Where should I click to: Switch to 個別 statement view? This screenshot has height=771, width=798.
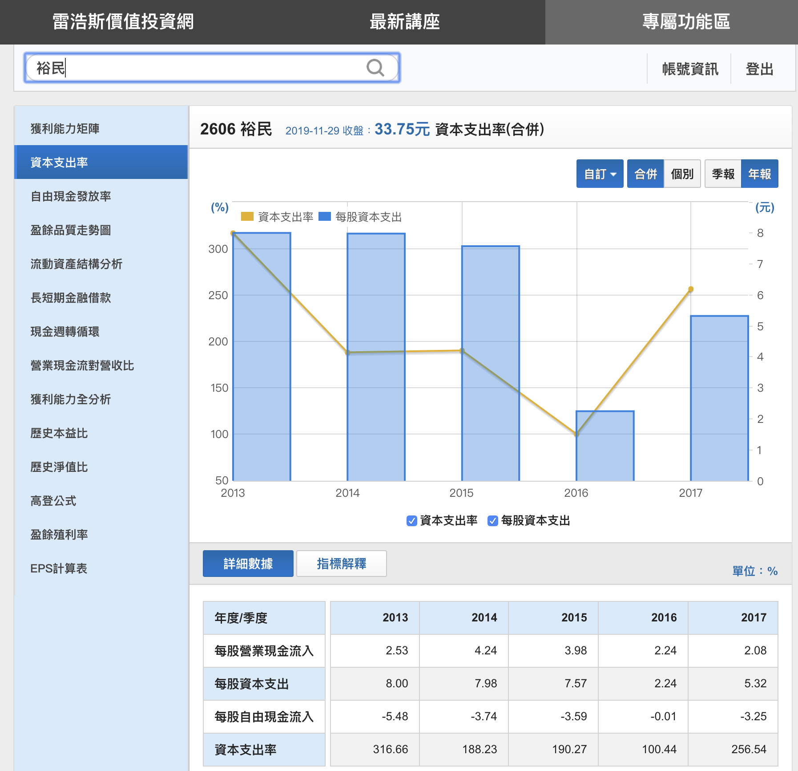[x=682, y=174]
